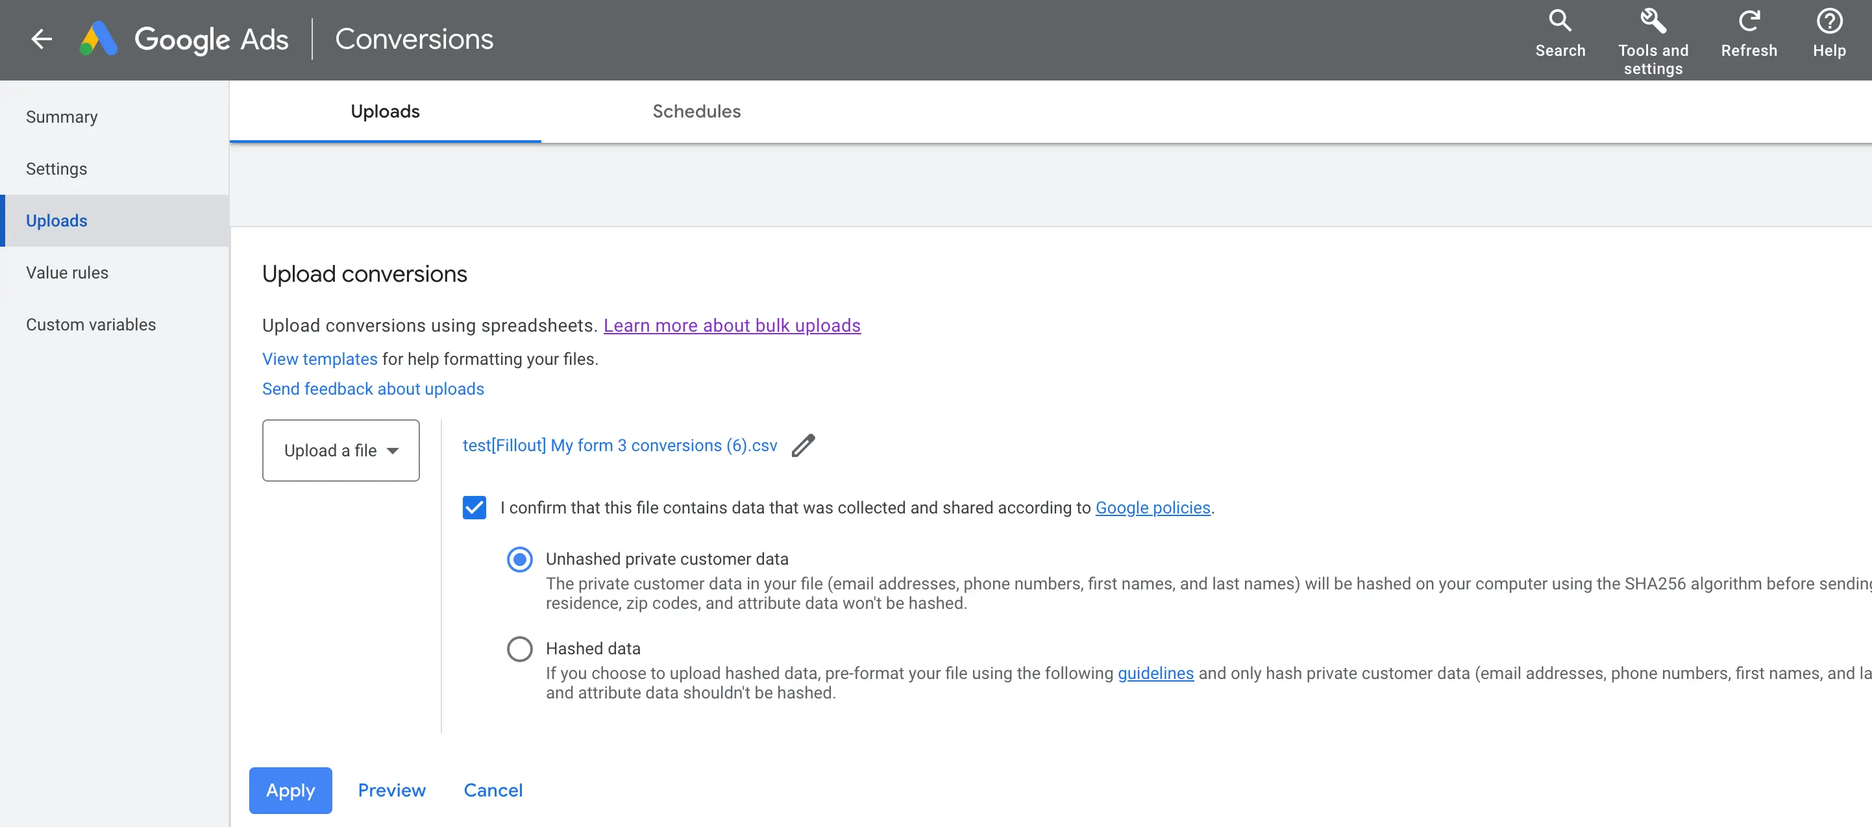The image size is (1872, 827).
Task: Click the Preview button
Action: 391,790
